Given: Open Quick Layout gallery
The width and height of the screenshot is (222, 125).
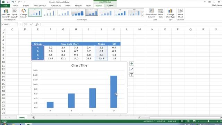Looking at the screenshot, I should [15, 13].
